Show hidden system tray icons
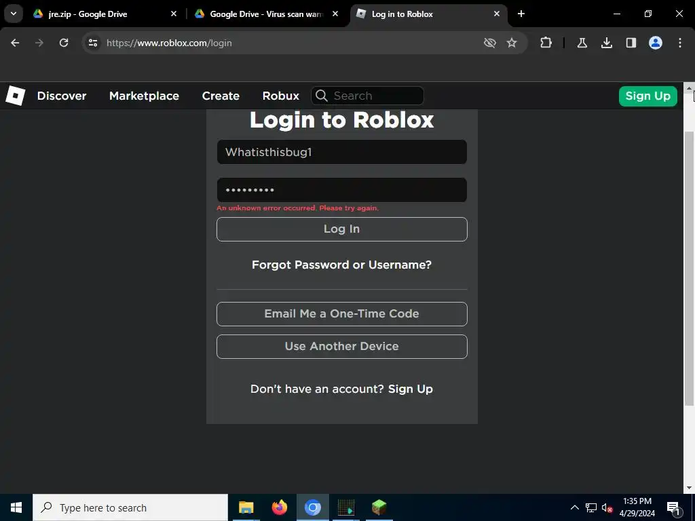 coord(574,507)
